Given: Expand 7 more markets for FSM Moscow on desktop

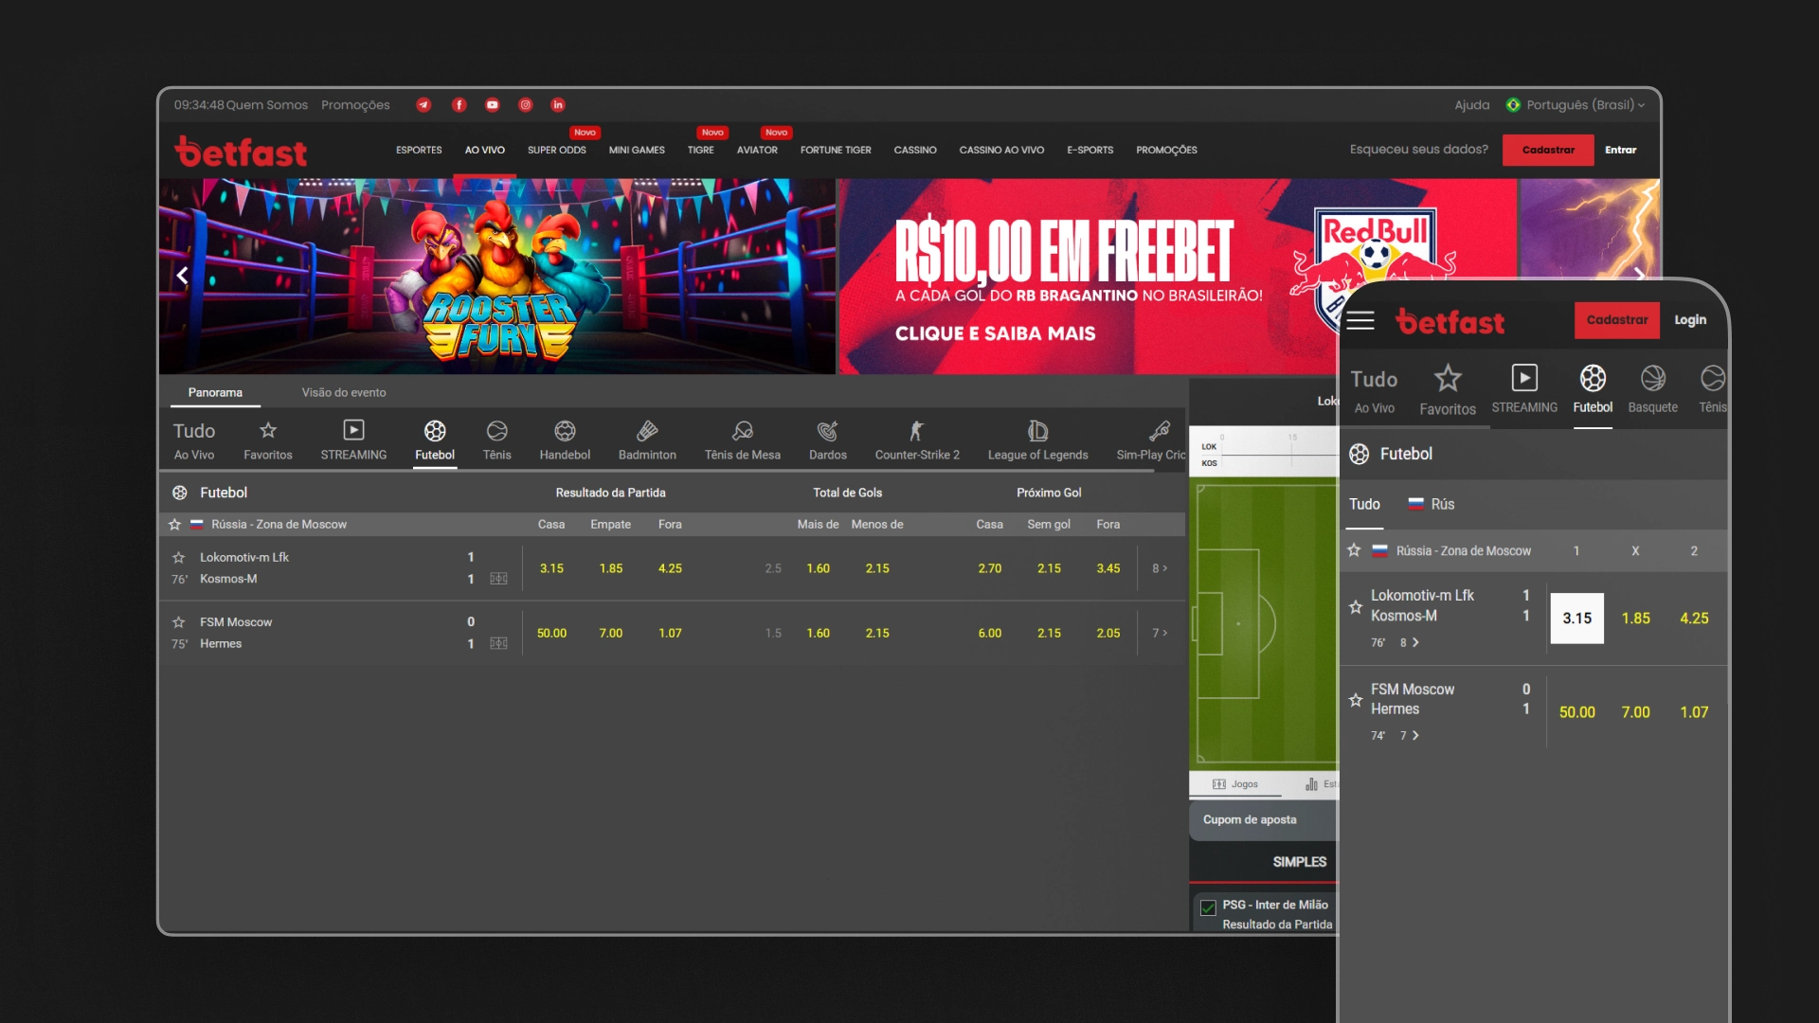Looking at the screenshot, I should point(1160,633).
